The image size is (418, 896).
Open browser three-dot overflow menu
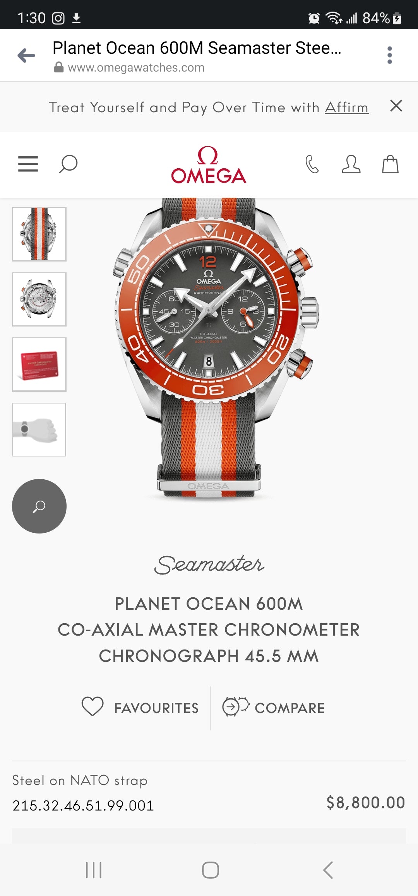pyautogui.click(x=390, y=55)
